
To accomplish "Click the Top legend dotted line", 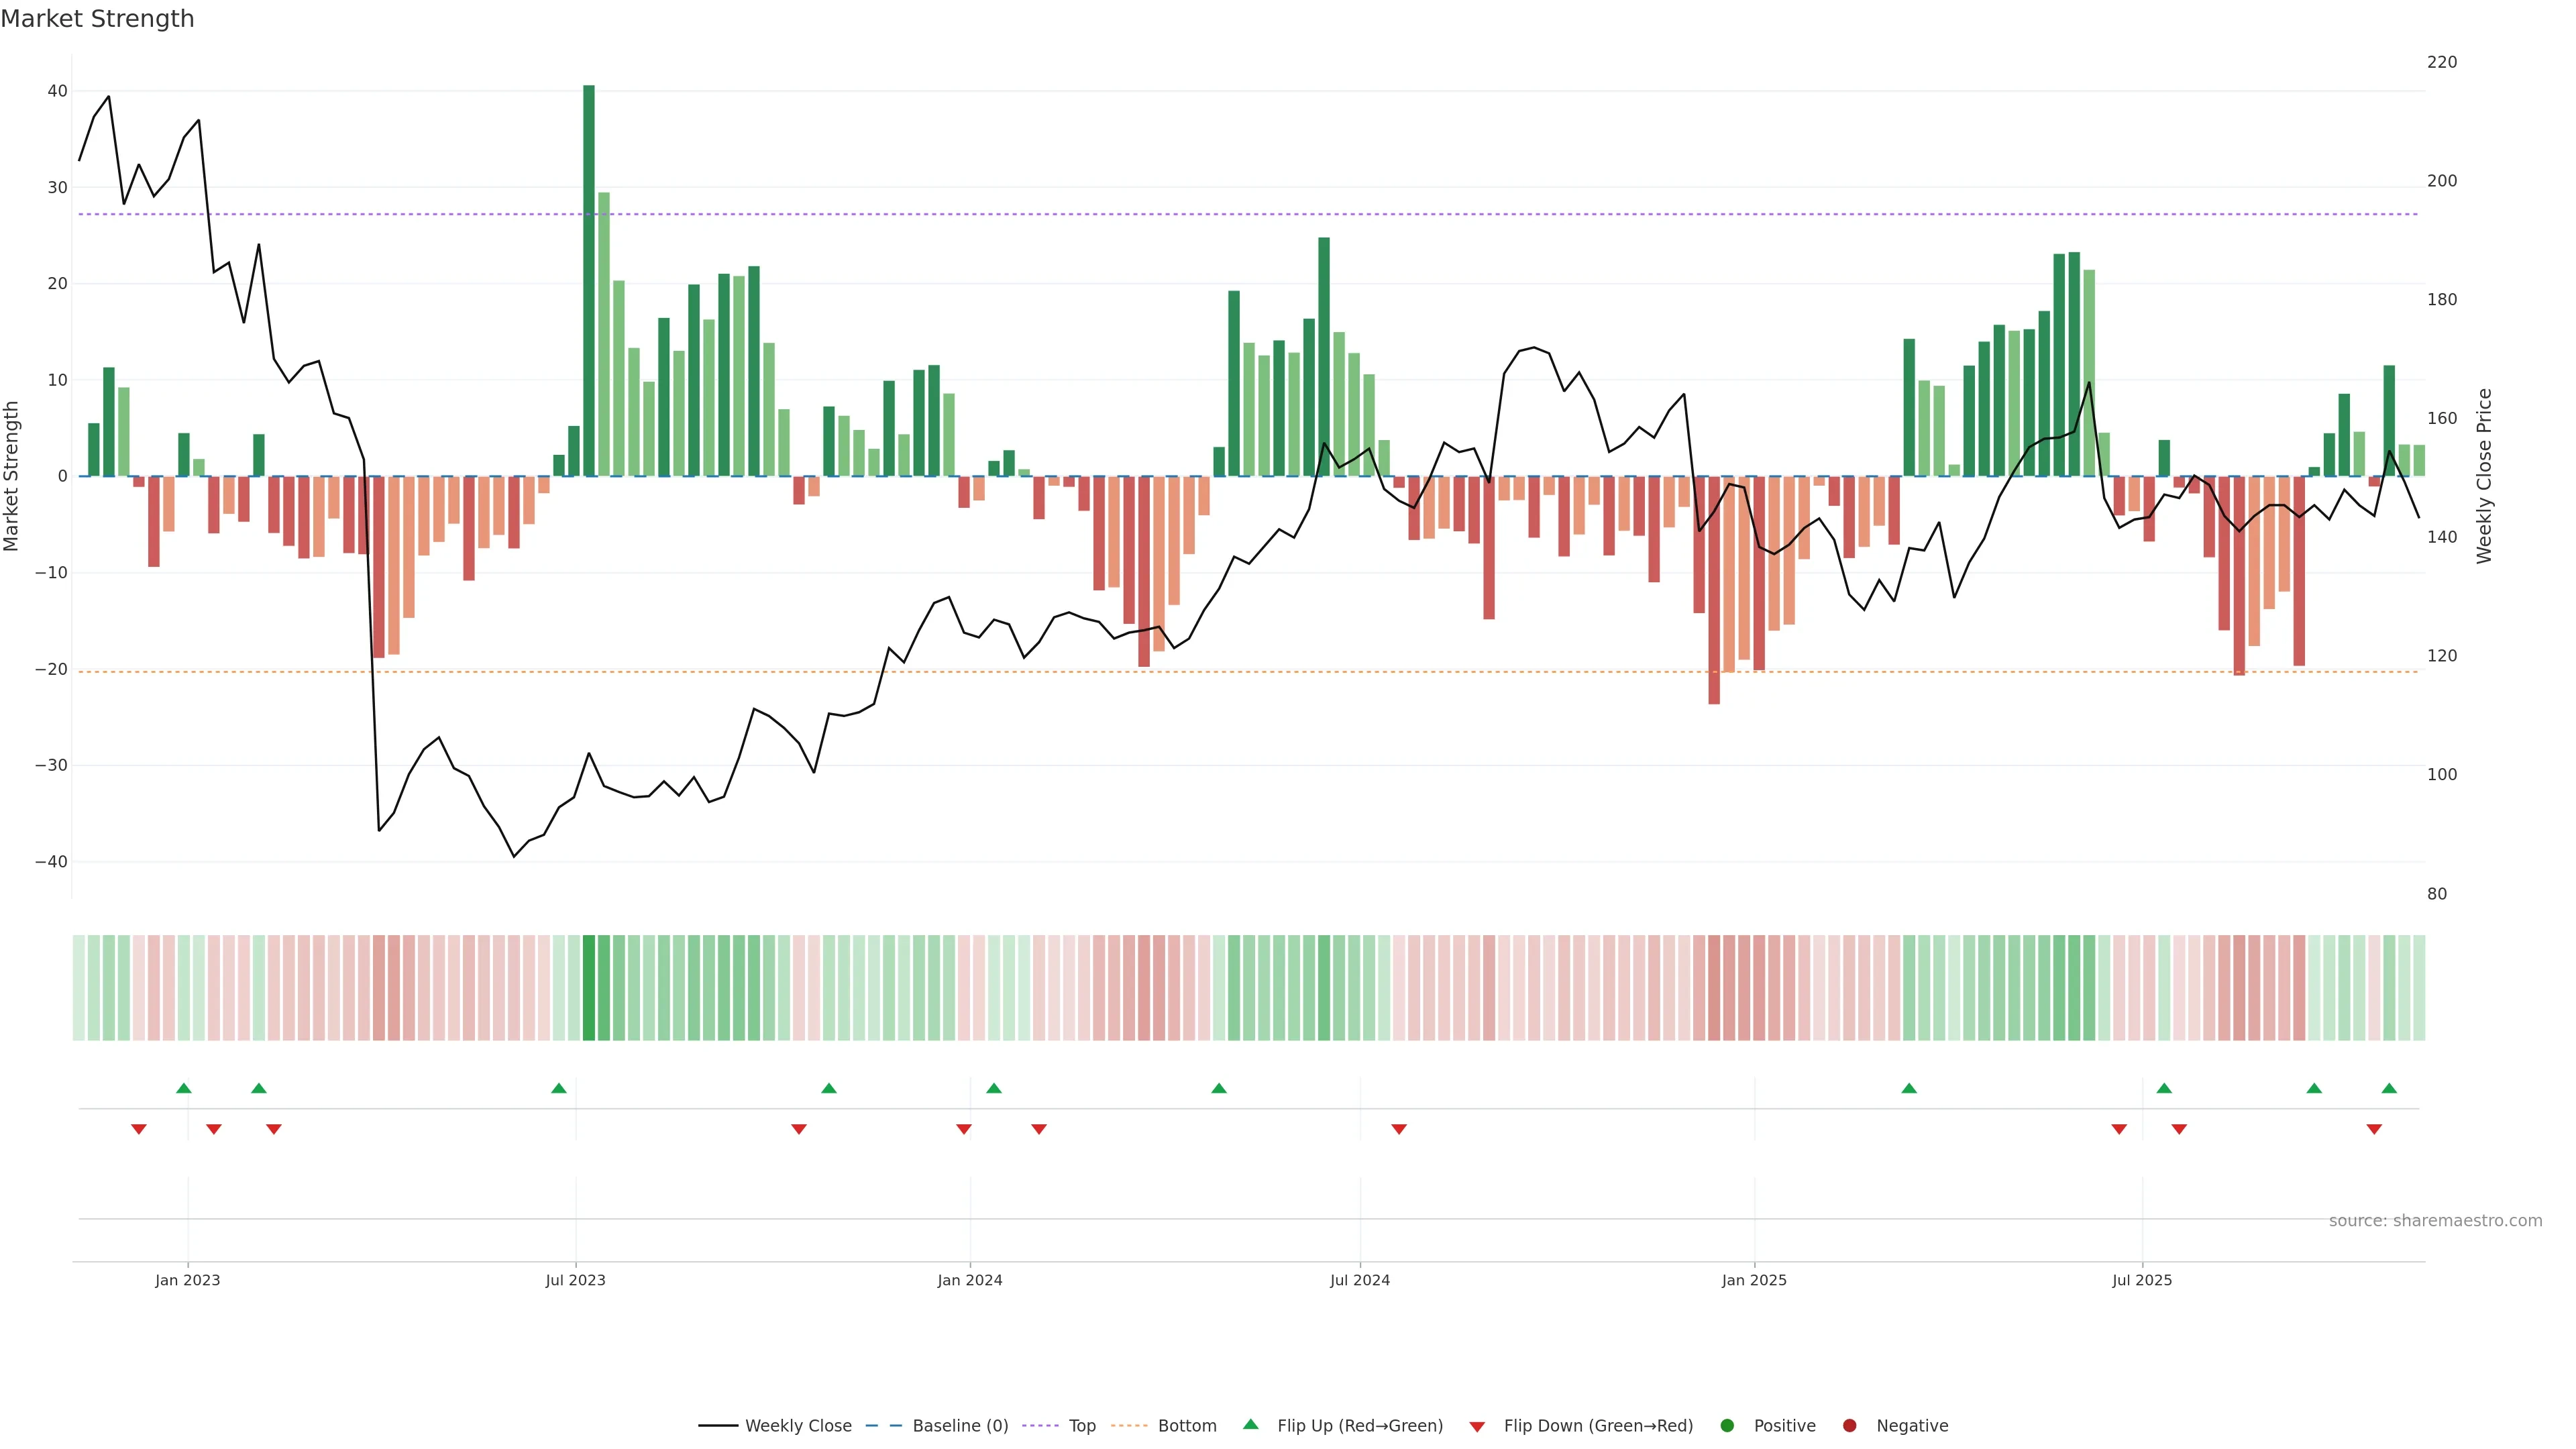I will 1040,1426.
